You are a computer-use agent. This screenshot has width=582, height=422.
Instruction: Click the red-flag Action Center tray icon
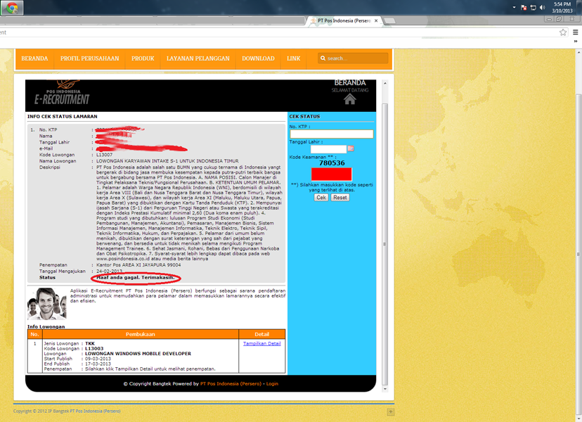click(524, 8)
